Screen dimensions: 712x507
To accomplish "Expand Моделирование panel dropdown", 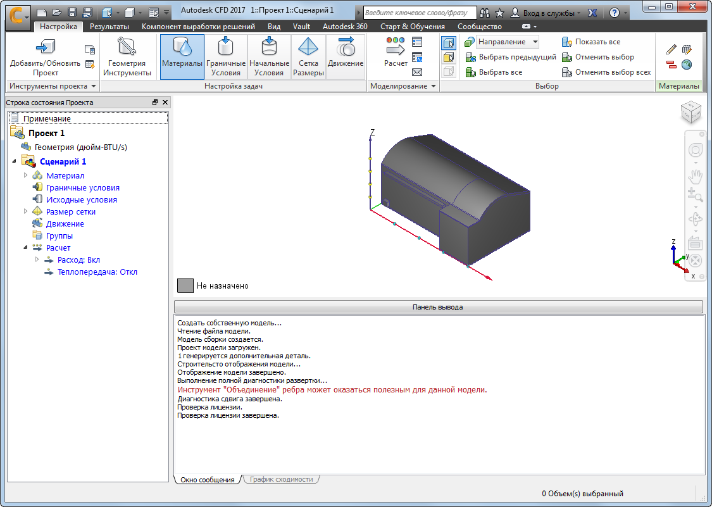I will pos(433,86).
